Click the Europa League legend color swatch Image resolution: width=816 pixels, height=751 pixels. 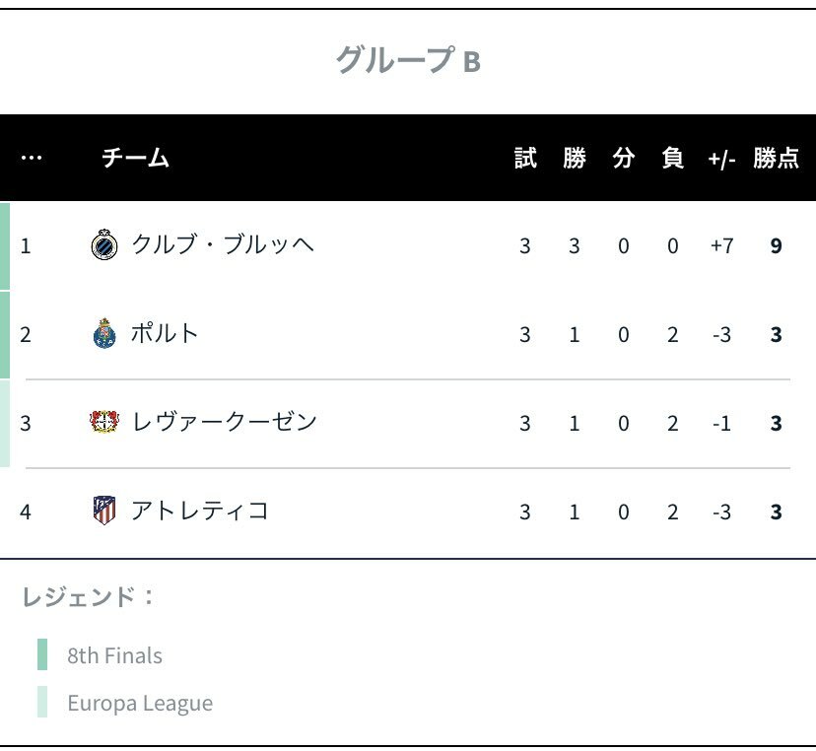point(42,702)
